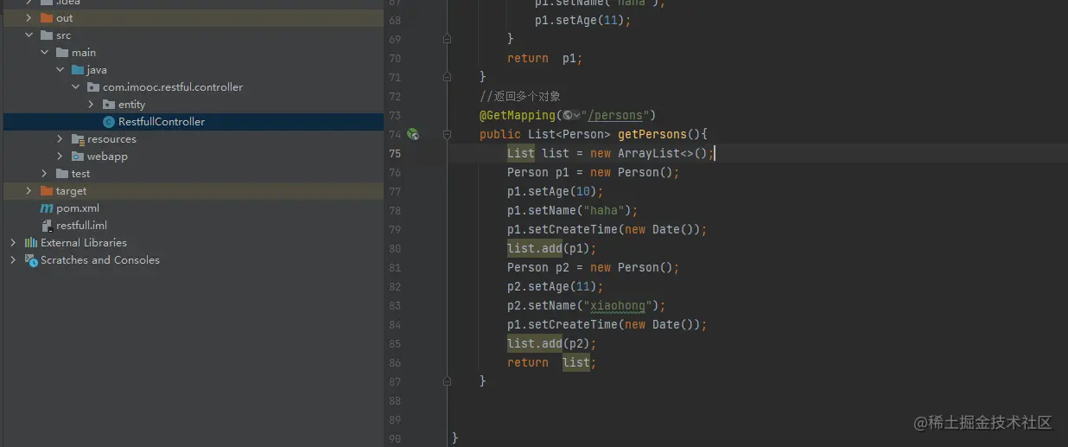Viewport: 1068px width, 447px height.
Task: Click the webapp folder icon
Action: coord(77,156)
